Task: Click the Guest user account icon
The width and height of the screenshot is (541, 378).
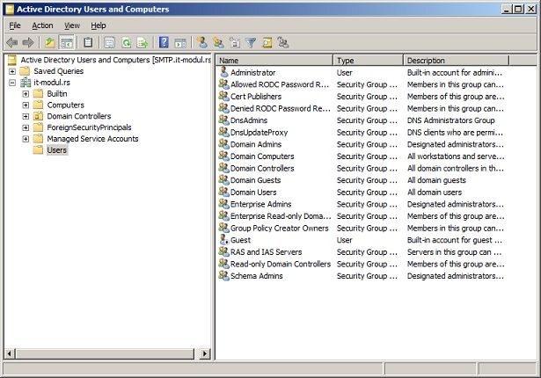Action: point(224,240)
